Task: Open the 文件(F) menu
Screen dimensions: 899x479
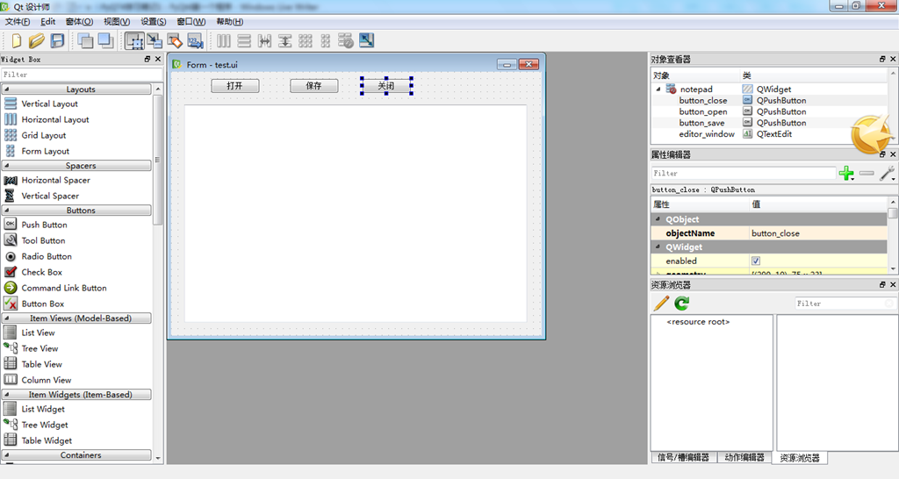Action: coord(18,22)
